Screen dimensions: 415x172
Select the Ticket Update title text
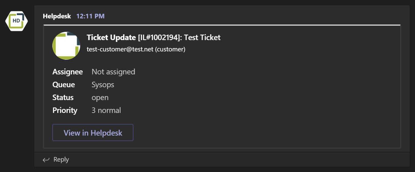(x=111, y=38)
